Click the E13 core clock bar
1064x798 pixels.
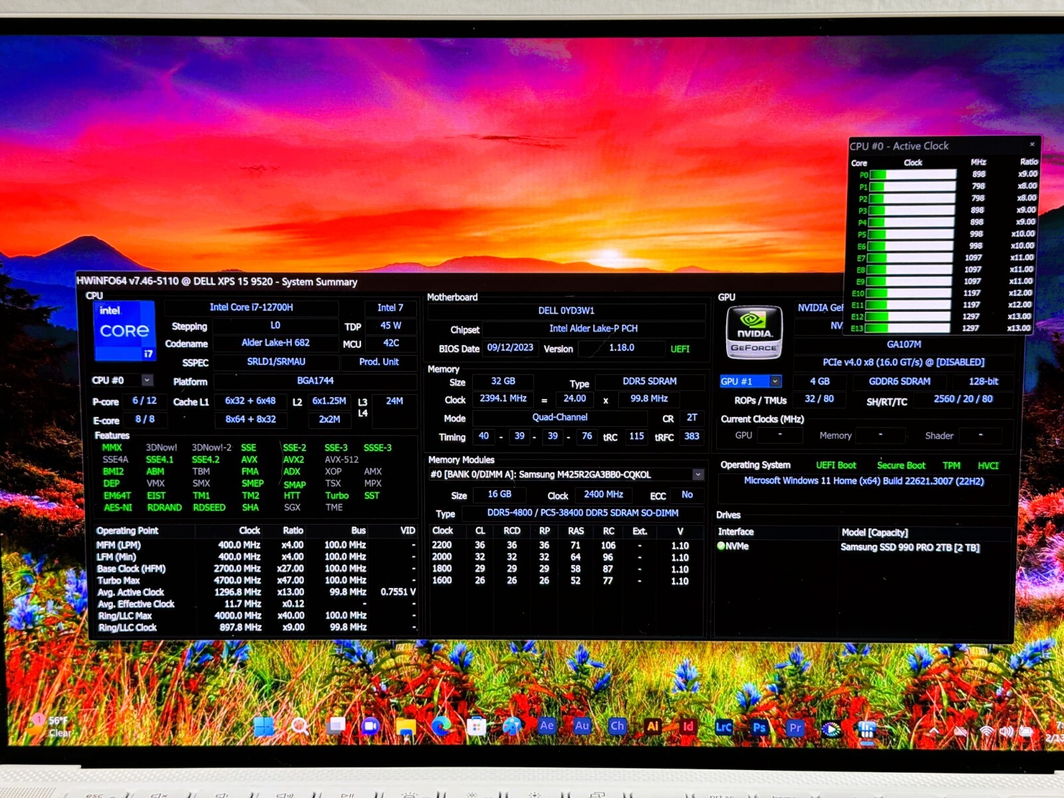click(x=908, y=328)
